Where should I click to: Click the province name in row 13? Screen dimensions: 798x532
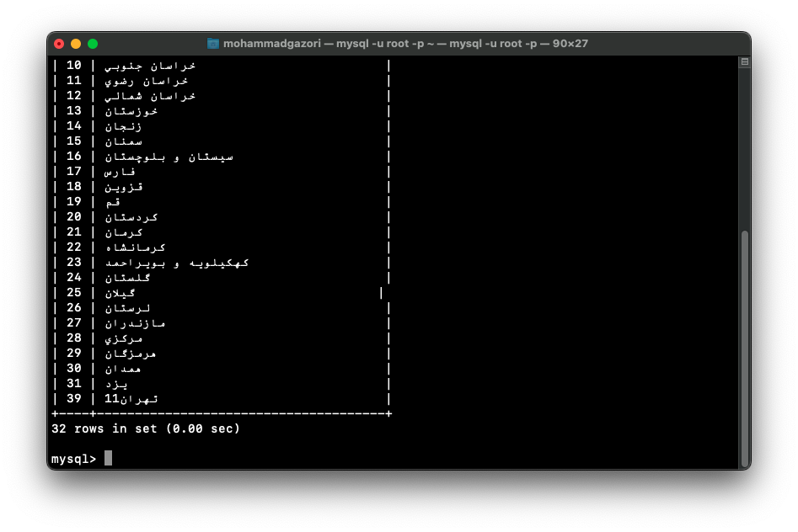[x=131, y=111]
